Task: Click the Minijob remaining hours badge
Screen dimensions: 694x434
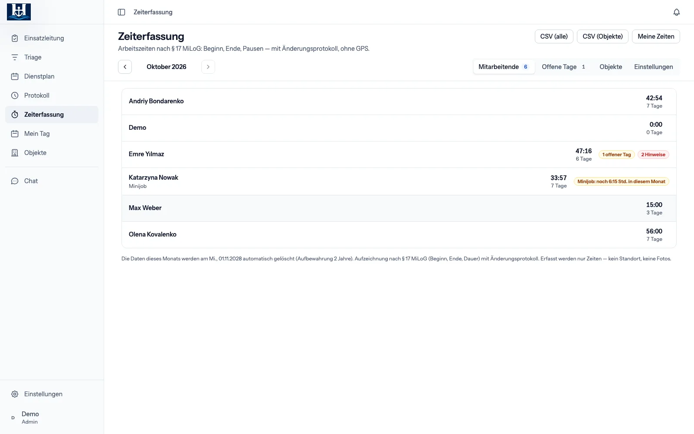Action: pos(621,181)
